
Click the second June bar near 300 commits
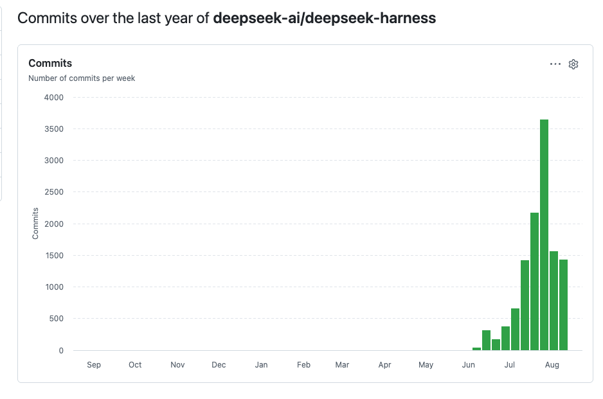(x=486, y=340)
